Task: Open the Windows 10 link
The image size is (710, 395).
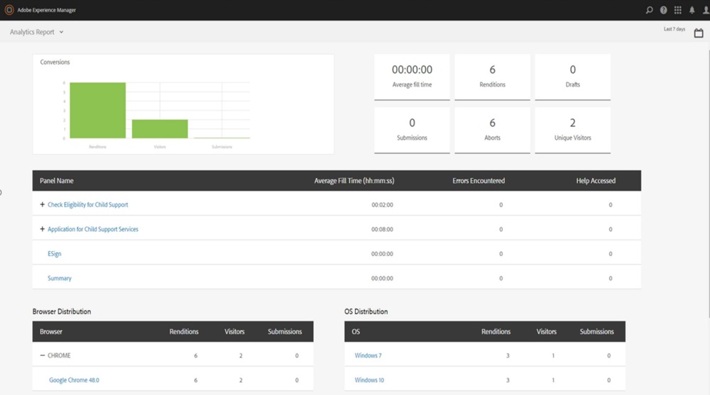Action: click(369, 380)
